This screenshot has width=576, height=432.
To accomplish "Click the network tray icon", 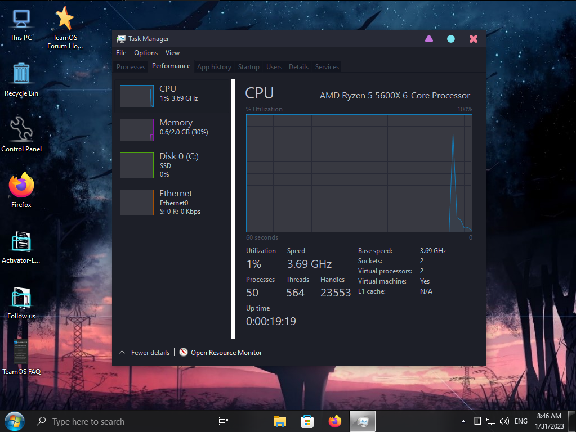I will (x=491, y=421).
